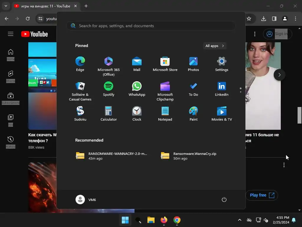This screenshot has width=302, height=227.
Task: Switch to Firefox on taskbar
Action: point(164,220)
